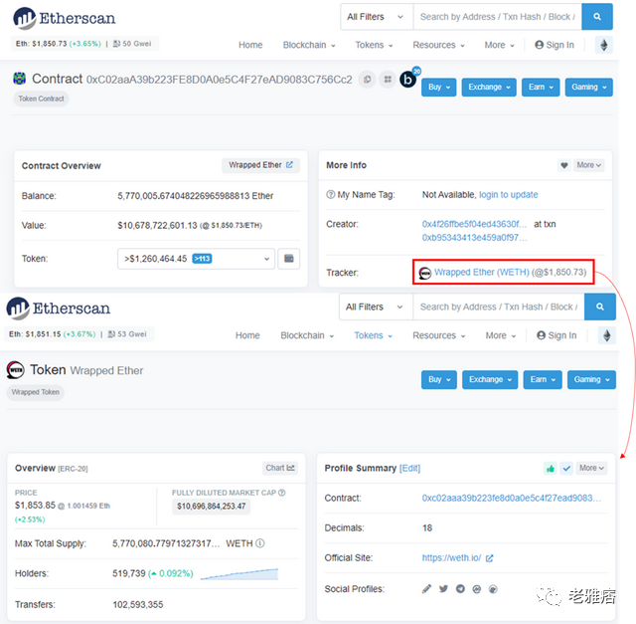The width and height of the screenshot is (636, 624).
Task: Open the CoinMarketCap social profile icon
Action: coord(477,589)
